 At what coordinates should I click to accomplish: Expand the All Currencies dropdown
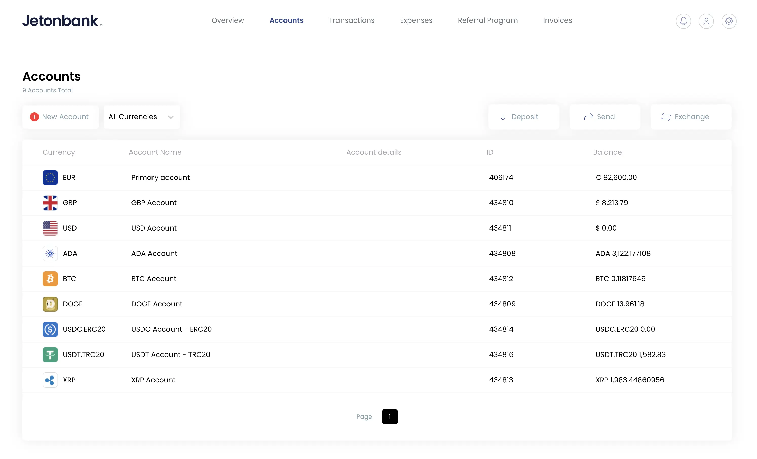coord(142,117)
